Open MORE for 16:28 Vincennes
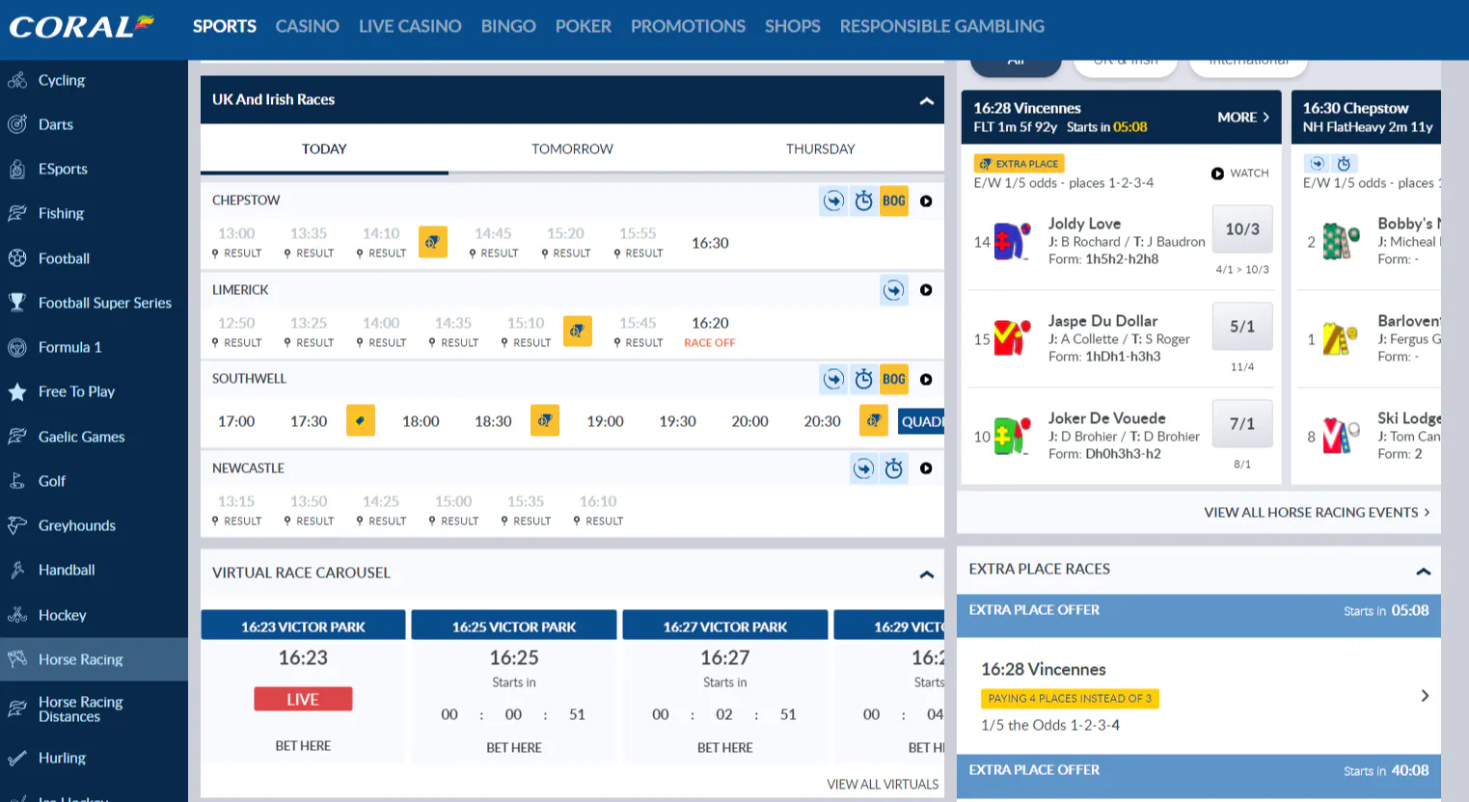 (x=1243, y=117)
